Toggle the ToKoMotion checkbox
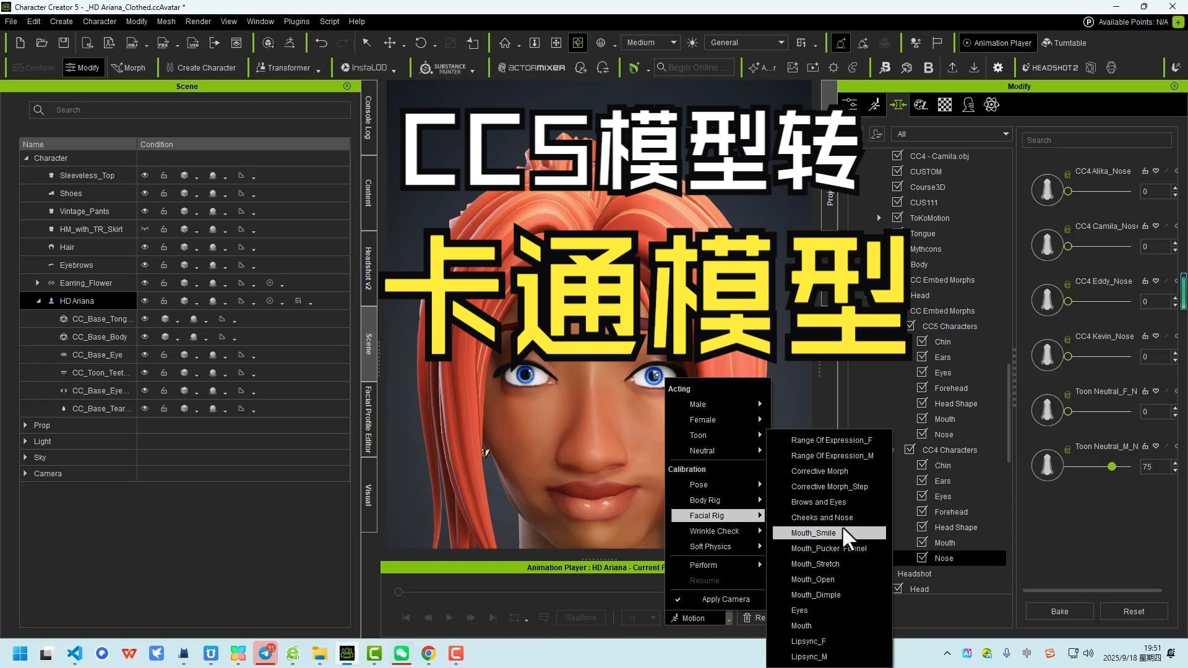The width and height of the screenshot is (1188, 668). click(897, 217)
